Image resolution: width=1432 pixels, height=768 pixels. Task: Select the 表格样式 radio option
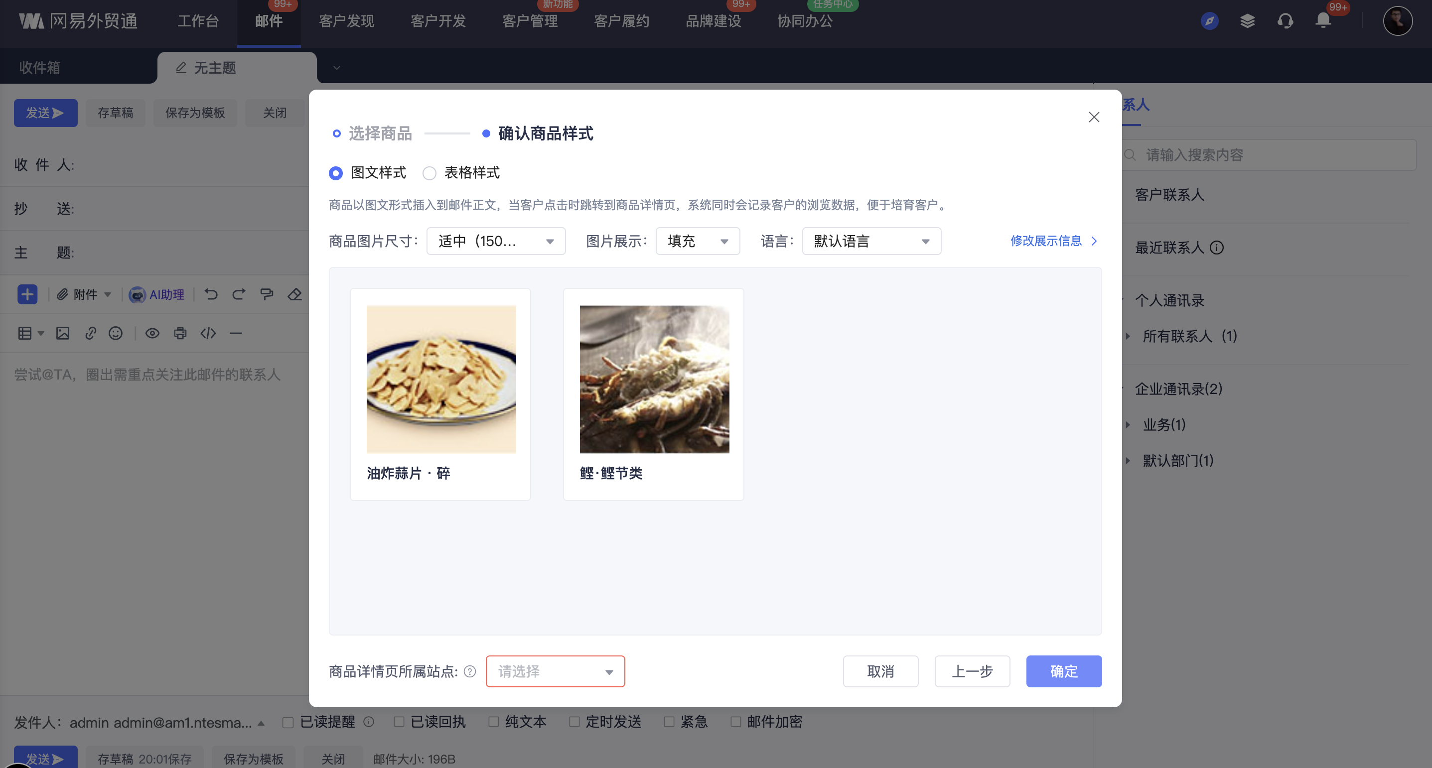pyautogui.click(x=429, y=173)
